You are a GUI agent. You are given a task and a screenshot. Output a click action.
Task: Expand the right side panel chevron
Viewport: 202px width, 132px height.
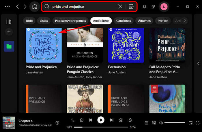coord(199,63)
